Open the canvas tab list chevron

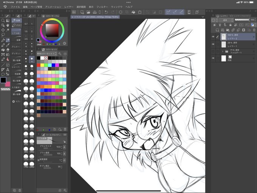coord(203,17)
